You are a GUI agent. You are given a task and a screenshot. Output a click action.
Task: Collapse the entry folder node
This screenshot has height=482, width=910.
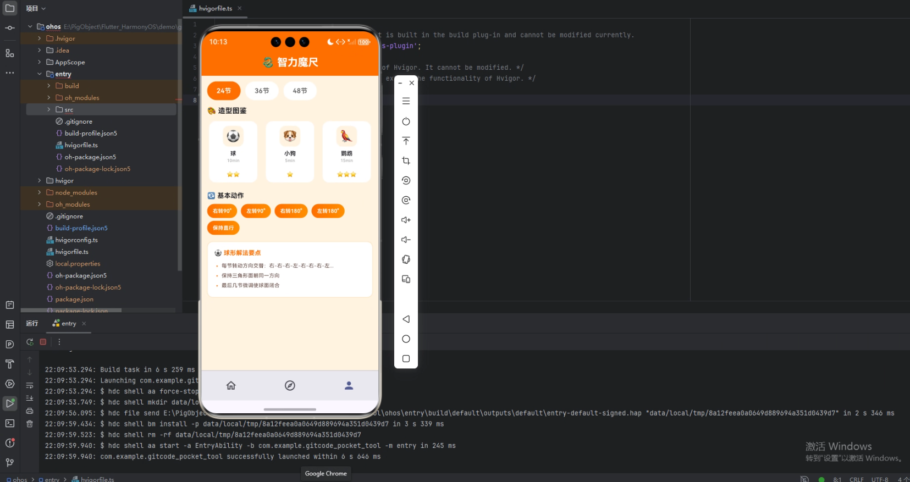39,74
